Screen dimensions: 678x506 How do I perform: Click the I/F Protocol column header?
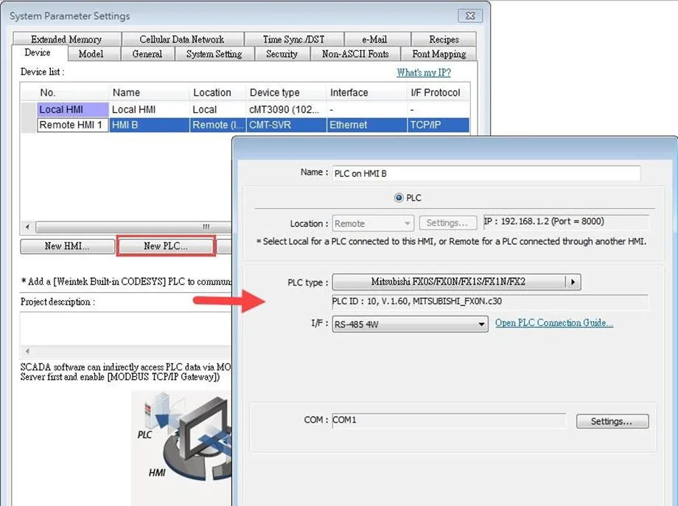[438, 93]
